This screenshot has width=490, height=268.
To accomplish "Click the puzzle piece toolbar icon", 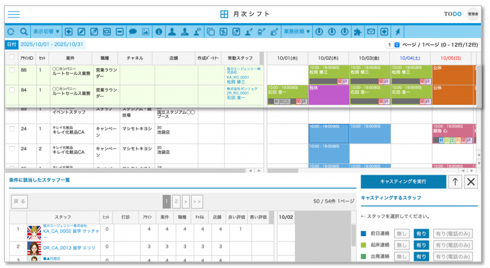I will click(357, 32).
